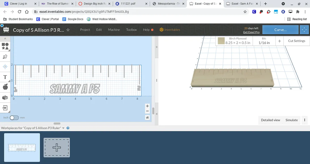Open the Machine menu

point(114,30)
